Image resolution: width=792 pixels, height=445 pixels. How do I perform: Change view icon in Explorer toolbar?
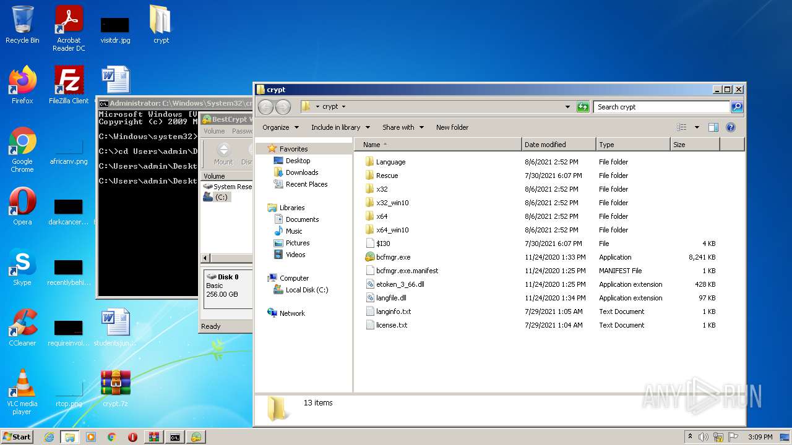[x=681, y=127]
